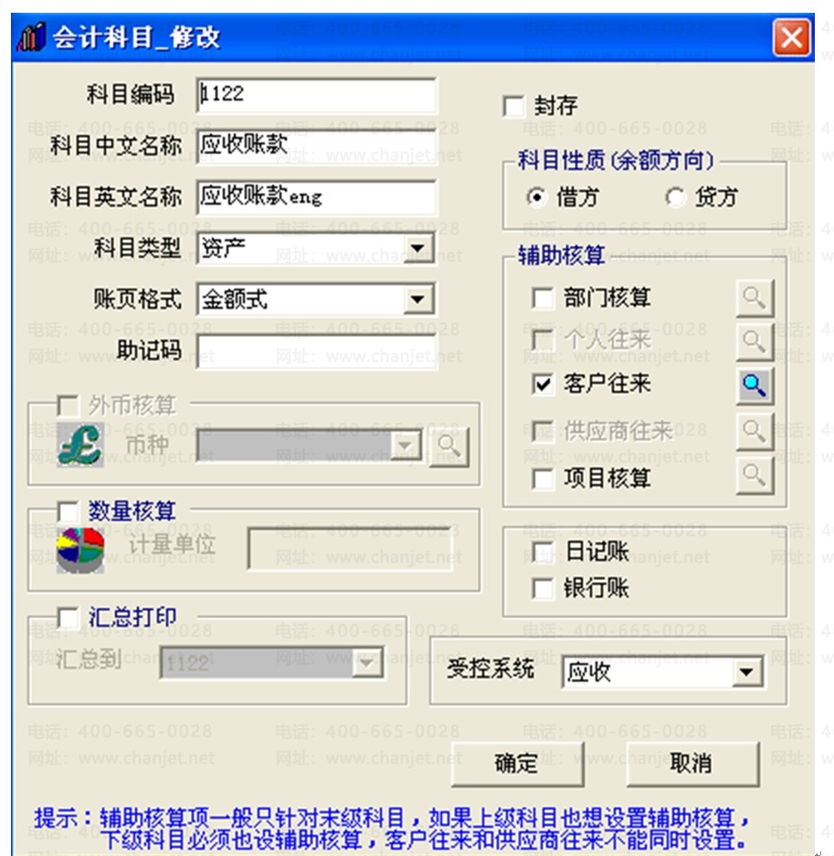Check the 日记账 checkbox
This screenshot has height=856, width=834.
point(542,552)
